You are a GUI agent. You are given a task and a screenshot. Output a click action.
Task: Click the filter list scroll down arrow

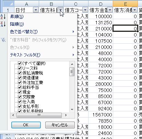(x=72, y=110)
